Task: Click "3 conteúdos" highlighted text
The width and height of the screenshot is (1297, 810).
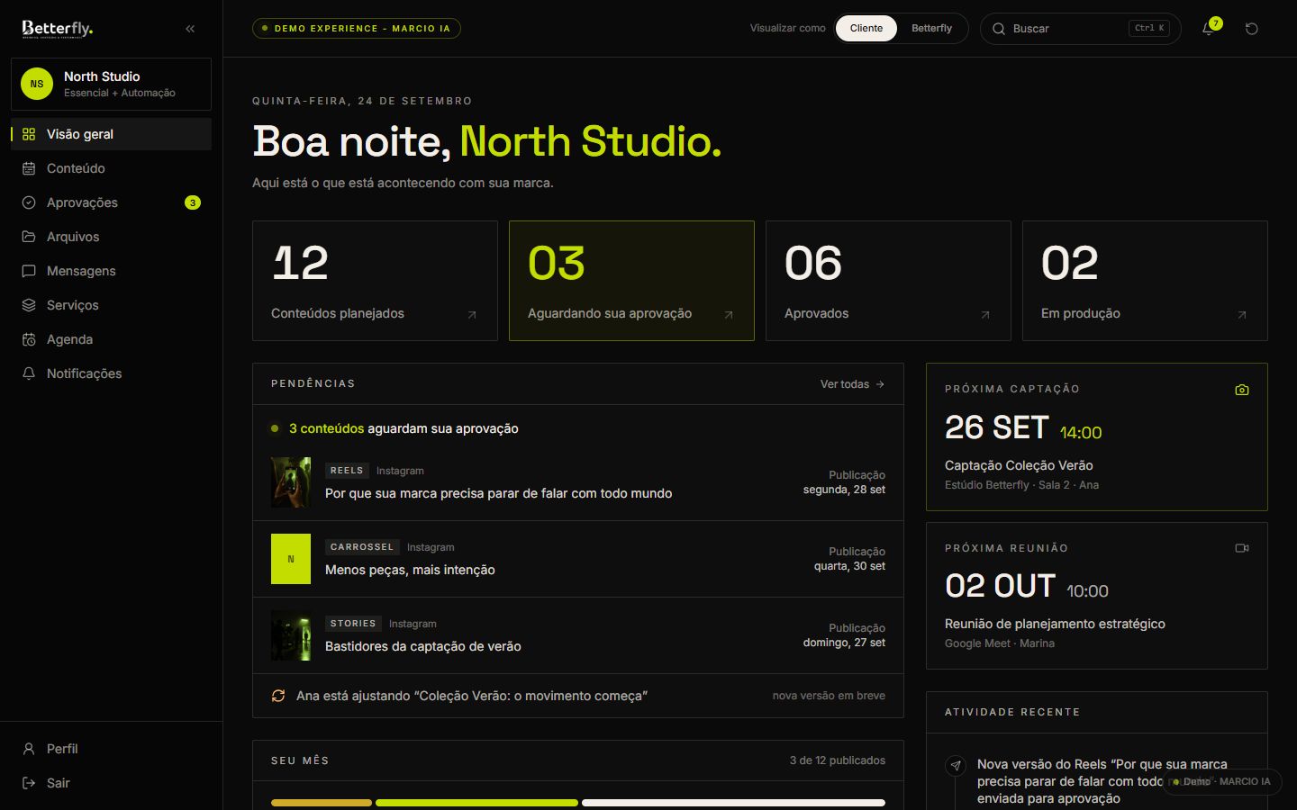Action: click(327, 428)
